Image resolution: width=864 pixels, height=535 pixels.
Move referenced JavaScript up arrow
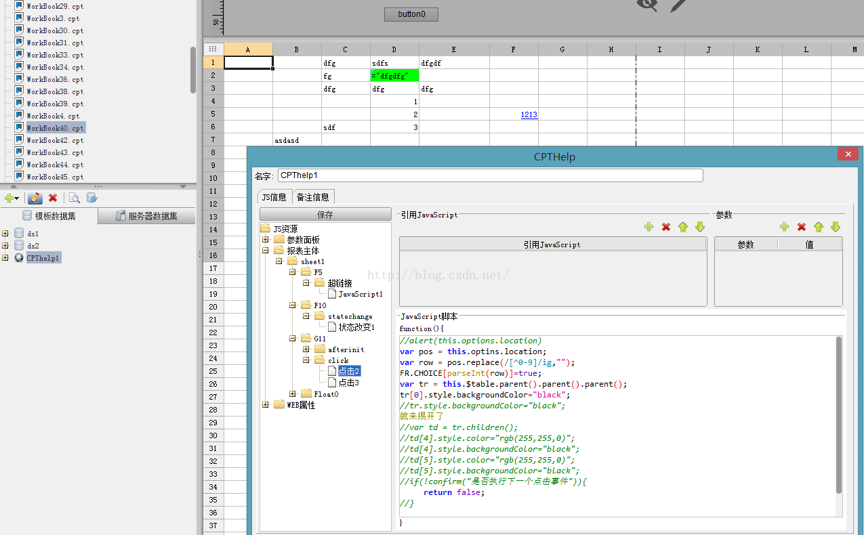coord(683,227)
